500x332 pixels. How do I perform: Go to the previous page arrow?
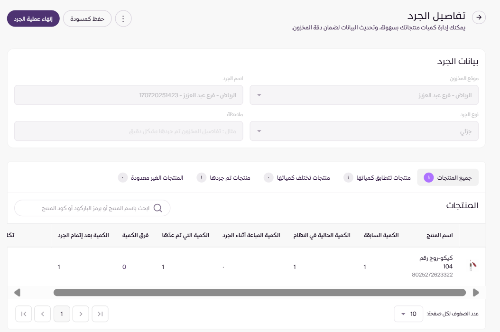click(x=81, y=314)
